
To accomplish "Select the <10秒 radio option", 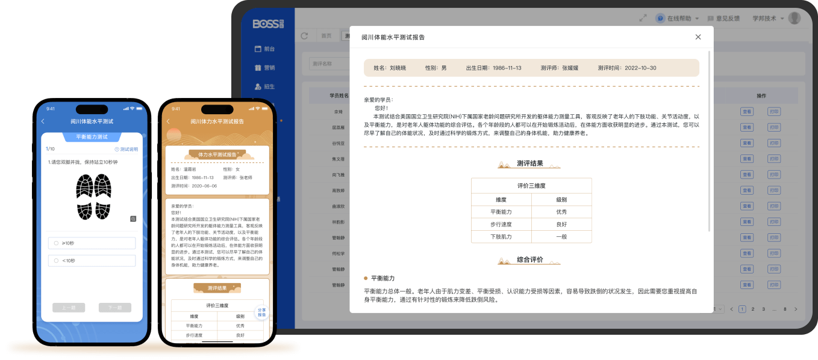I will click(56, 261).
